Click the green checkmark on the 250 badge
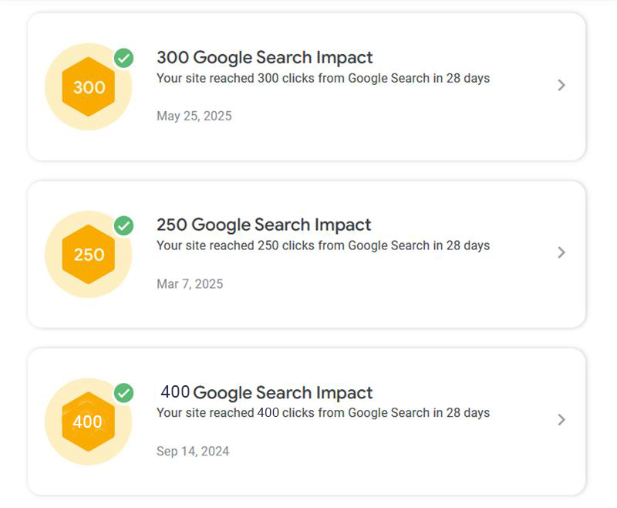The width and height of the screenshot is (617, 508). coord(123,225)
